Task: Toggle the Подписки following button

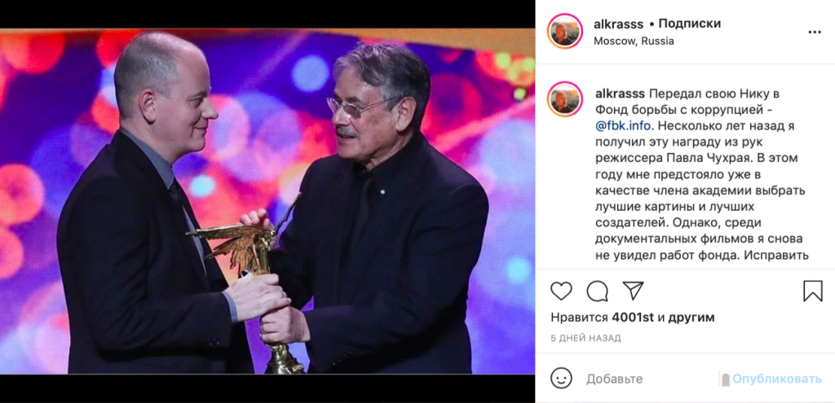Action: coord(690,24)
